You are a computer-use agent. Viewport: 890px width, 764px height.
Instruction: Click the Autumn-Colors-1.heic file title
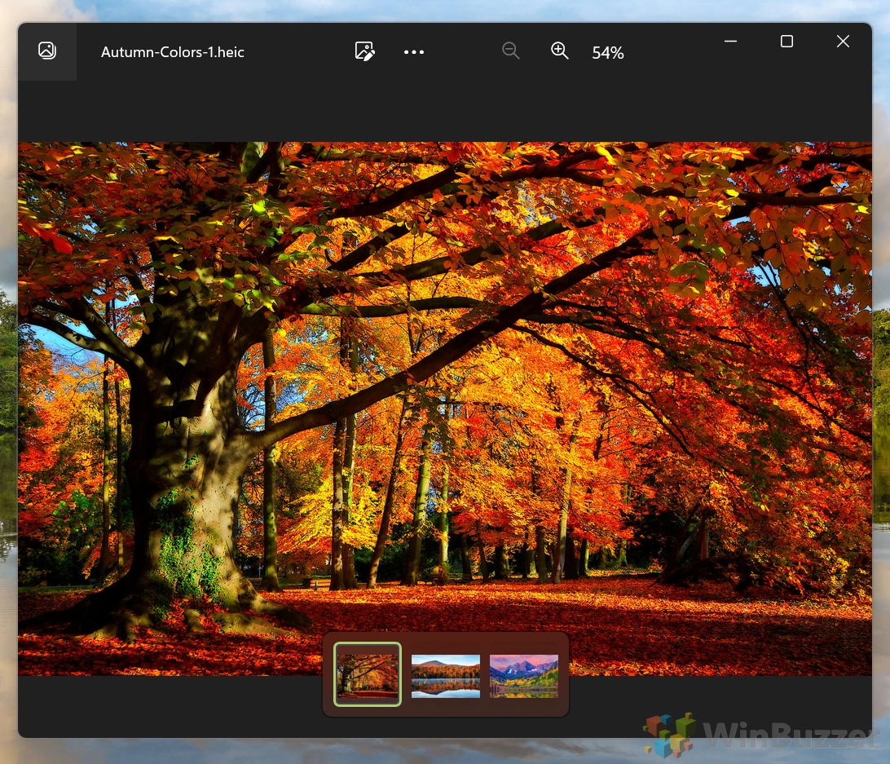(x=173, y=52)
